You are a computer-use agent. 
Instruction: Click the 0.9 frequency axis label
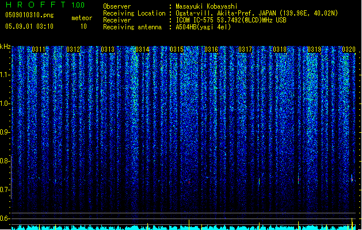tap(5, 132)
